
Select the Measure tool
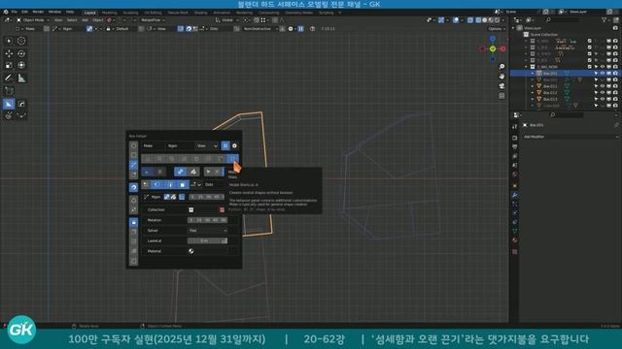pyautogui.click(x=21, y=79)
